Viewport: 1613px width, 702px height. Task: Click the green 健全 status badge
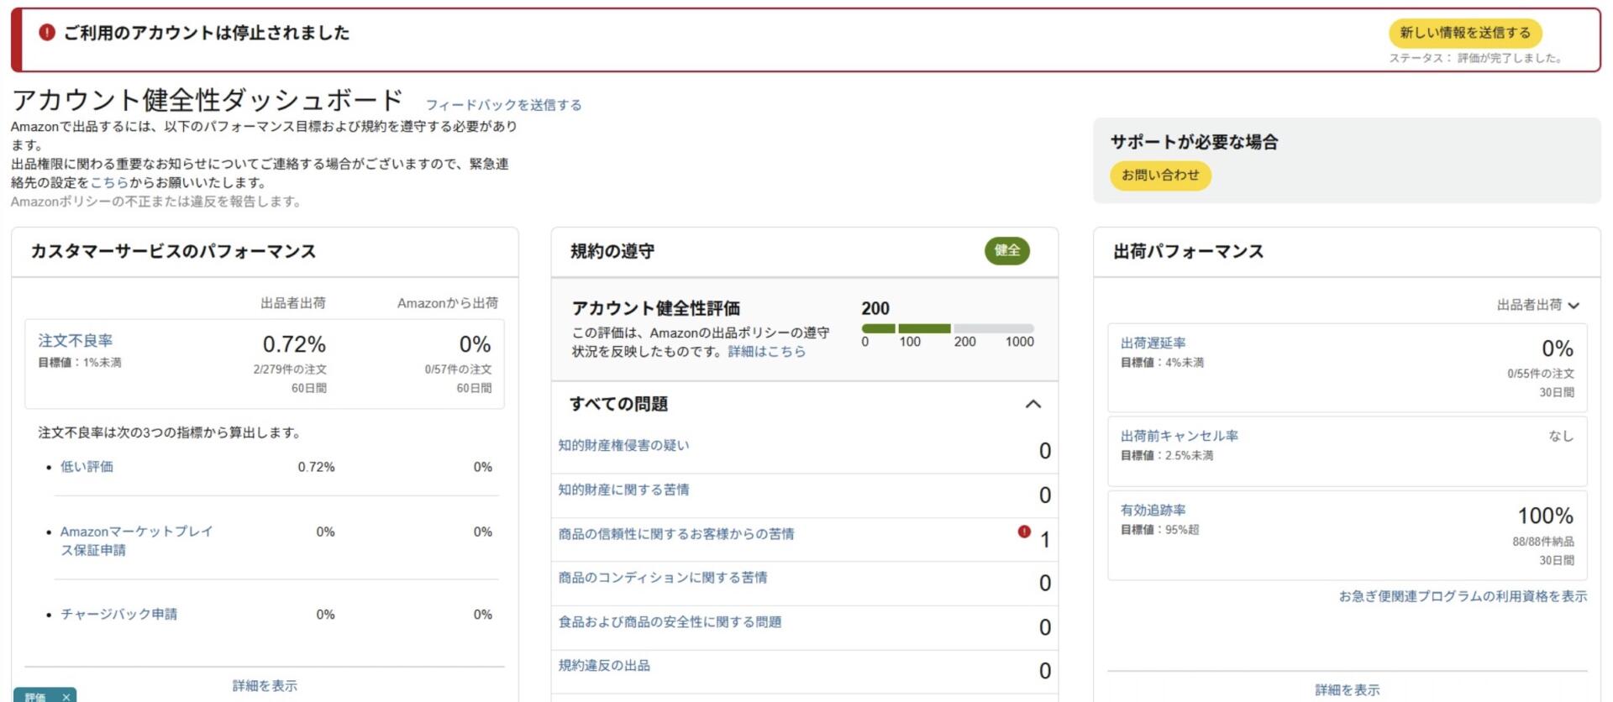click(1006, 250)
